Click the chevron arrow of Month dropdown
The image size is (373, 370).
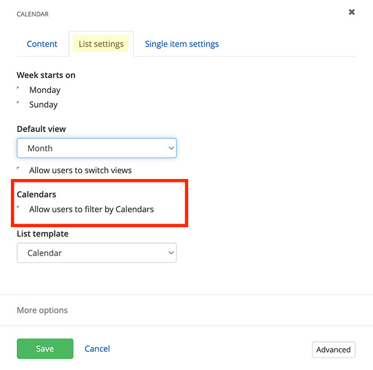coord(171,148)
